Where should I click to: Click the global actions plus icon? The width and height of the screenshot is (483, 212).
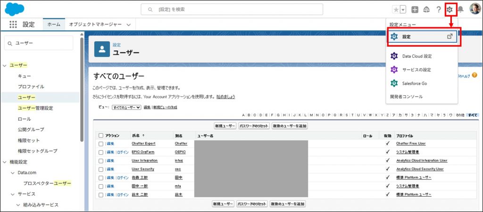coord(415,9)
